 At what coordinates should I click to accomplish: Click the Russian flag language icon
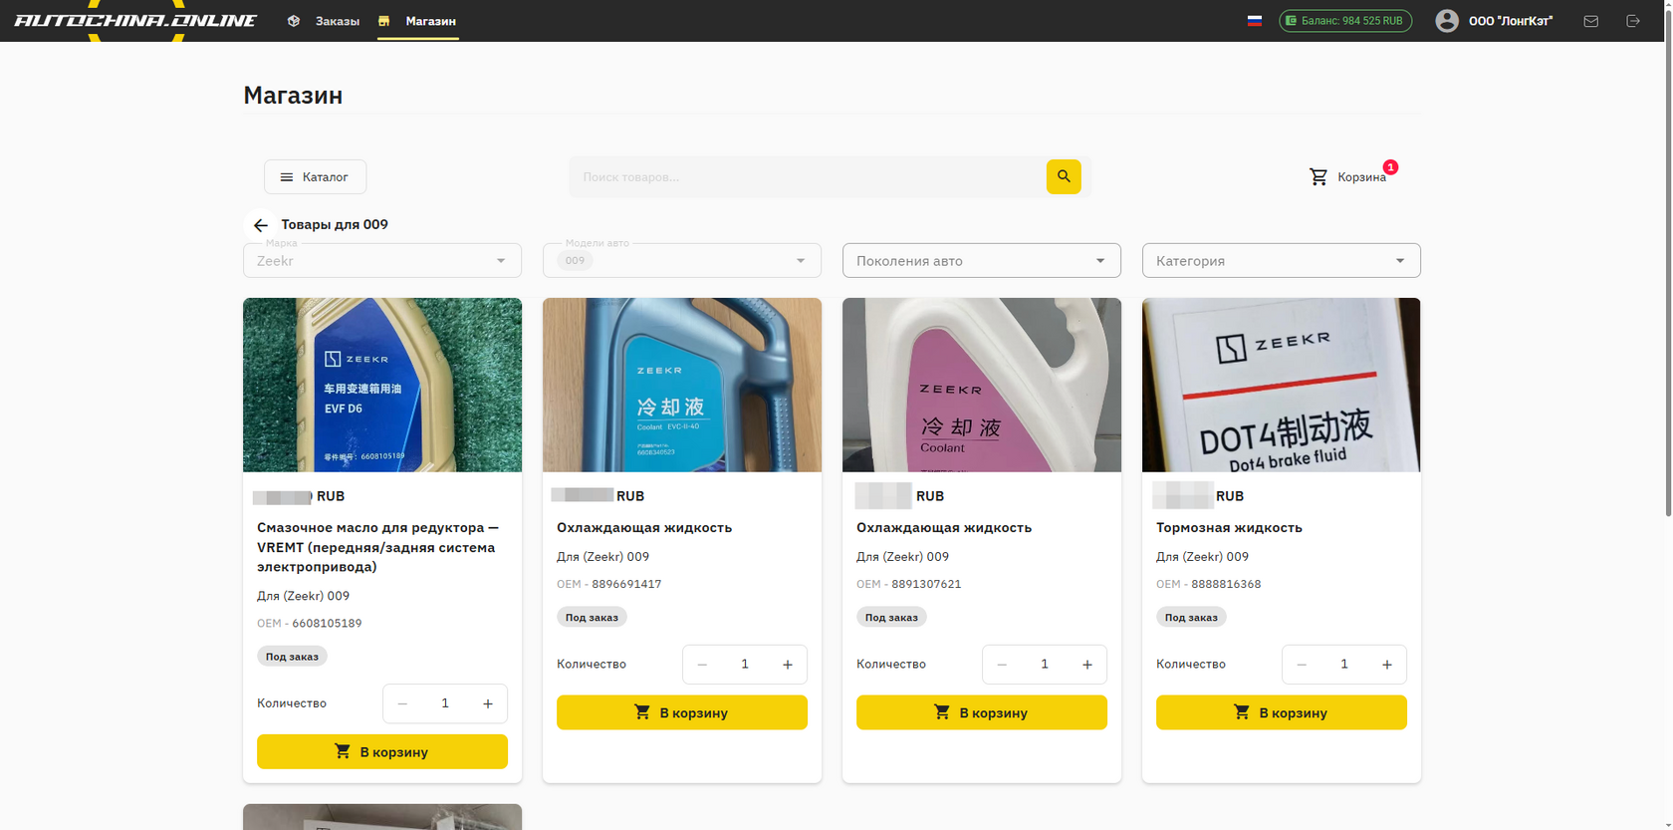point(1255,21)
